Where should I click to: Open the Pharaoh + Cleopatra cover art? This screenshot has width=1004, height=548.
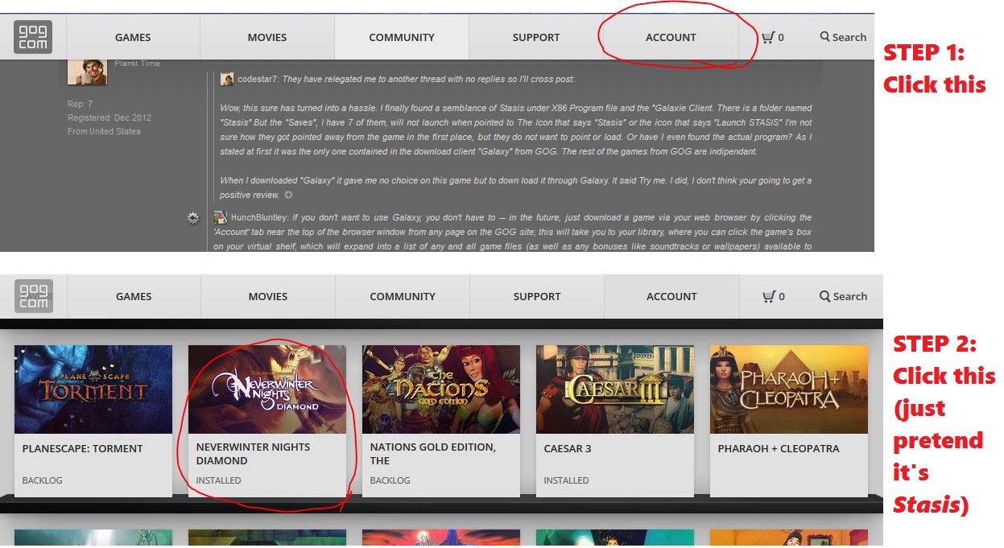789,389
